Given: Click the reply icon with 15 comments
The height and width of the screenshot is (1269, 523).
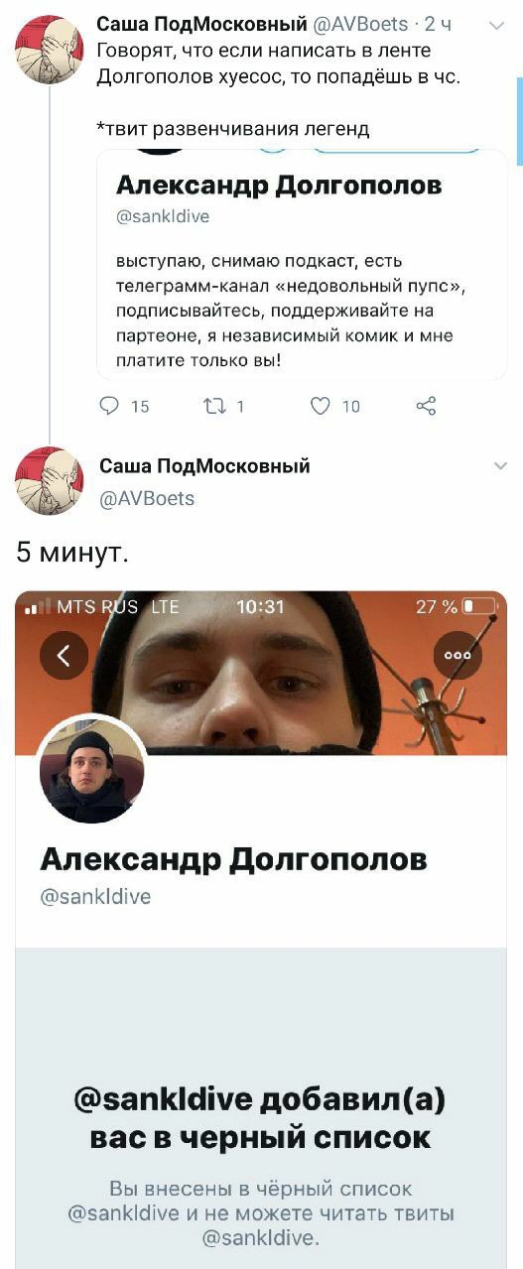Looking at the screenshot, I should pyautogui.click(x=112, y=405).
